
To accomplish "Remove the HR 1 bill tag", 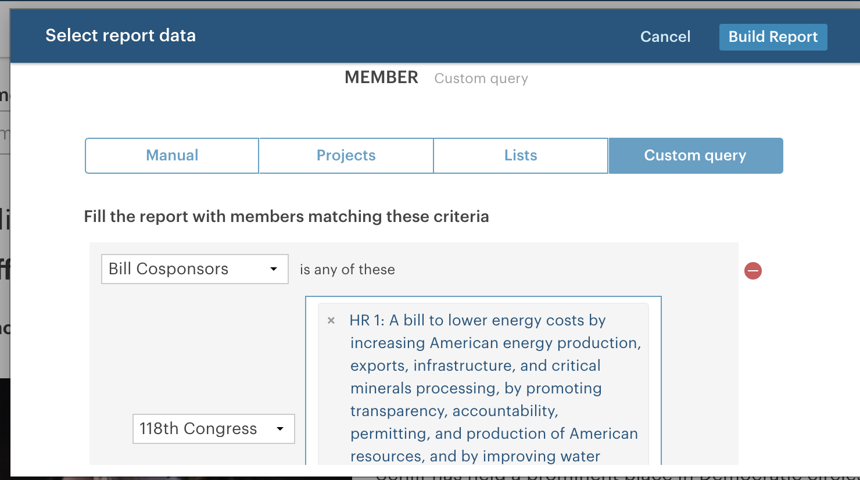I will [331, 320].
